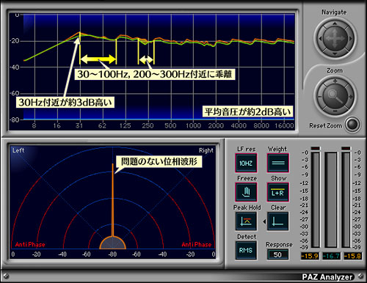Switch the Show L+R display button
This screenshot has height=283, width=367.
pos(278,192)
